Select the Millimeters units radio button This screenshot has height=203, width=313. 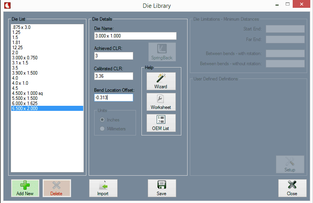(102, 129)
